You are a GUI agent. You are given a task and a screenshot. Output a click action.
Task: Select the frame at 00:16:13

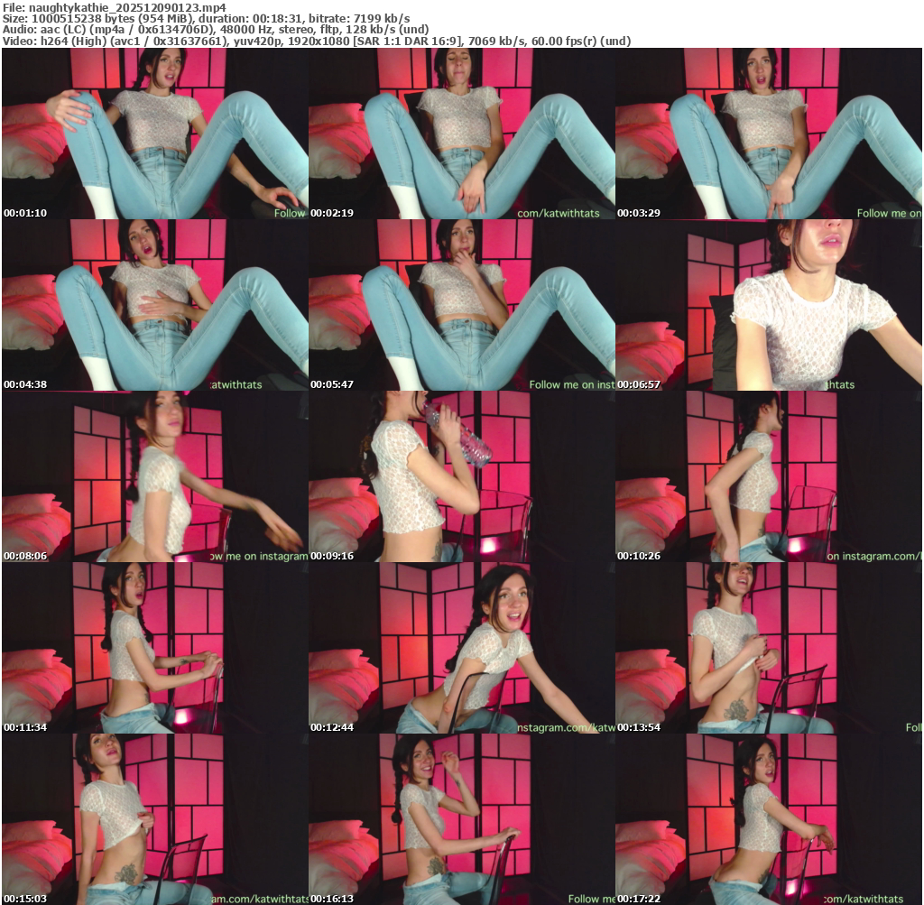[461, 819]
